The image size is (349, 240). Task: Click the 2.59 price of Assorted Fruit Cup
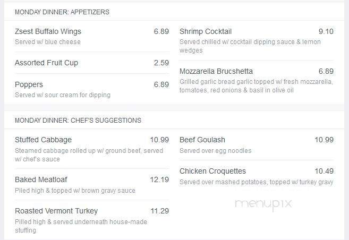(161, 63)
